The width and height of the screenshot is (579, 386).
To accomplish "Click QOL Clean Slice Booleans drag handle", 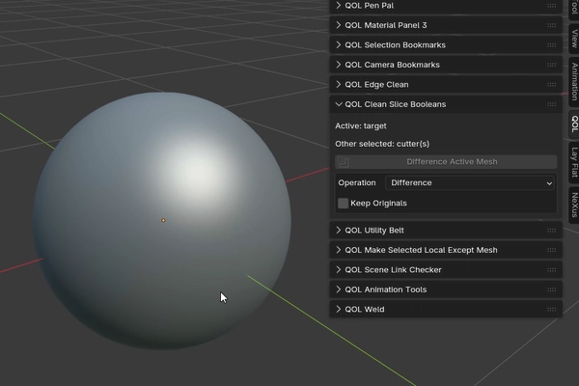I will (x=551, y=104).
